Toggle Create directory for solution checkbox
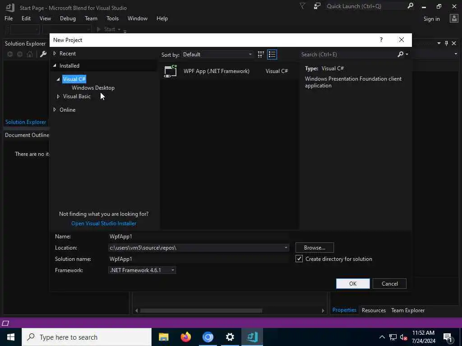Viewport: 462px width, 346px height. 299,259
